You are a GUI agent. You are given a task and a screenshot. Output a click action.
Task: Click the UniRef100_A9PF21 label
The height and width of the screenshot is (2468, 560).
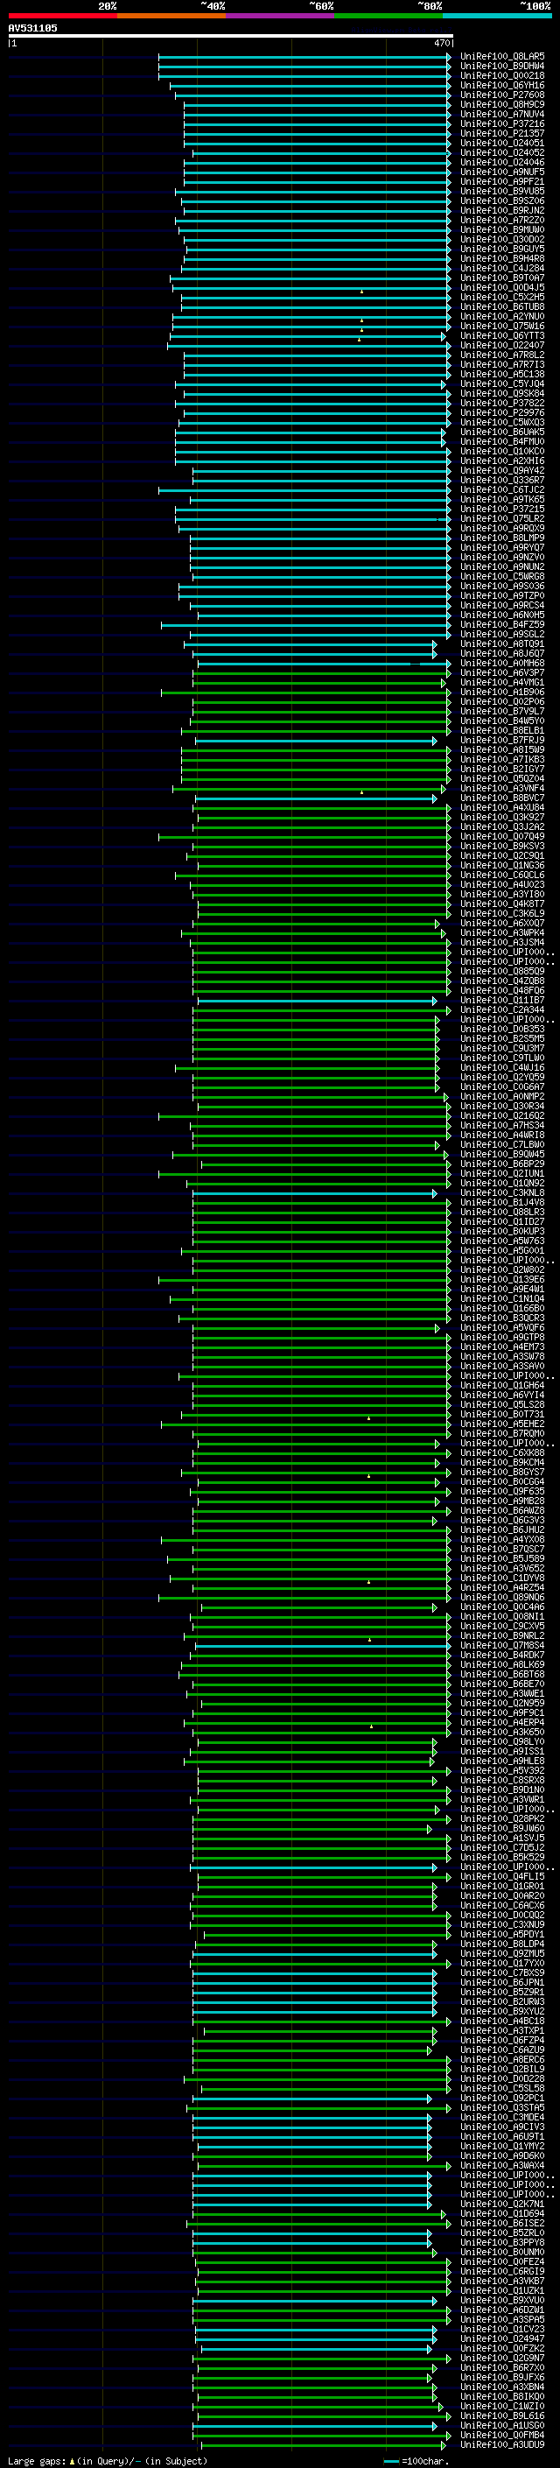click(x=501, y=181)
